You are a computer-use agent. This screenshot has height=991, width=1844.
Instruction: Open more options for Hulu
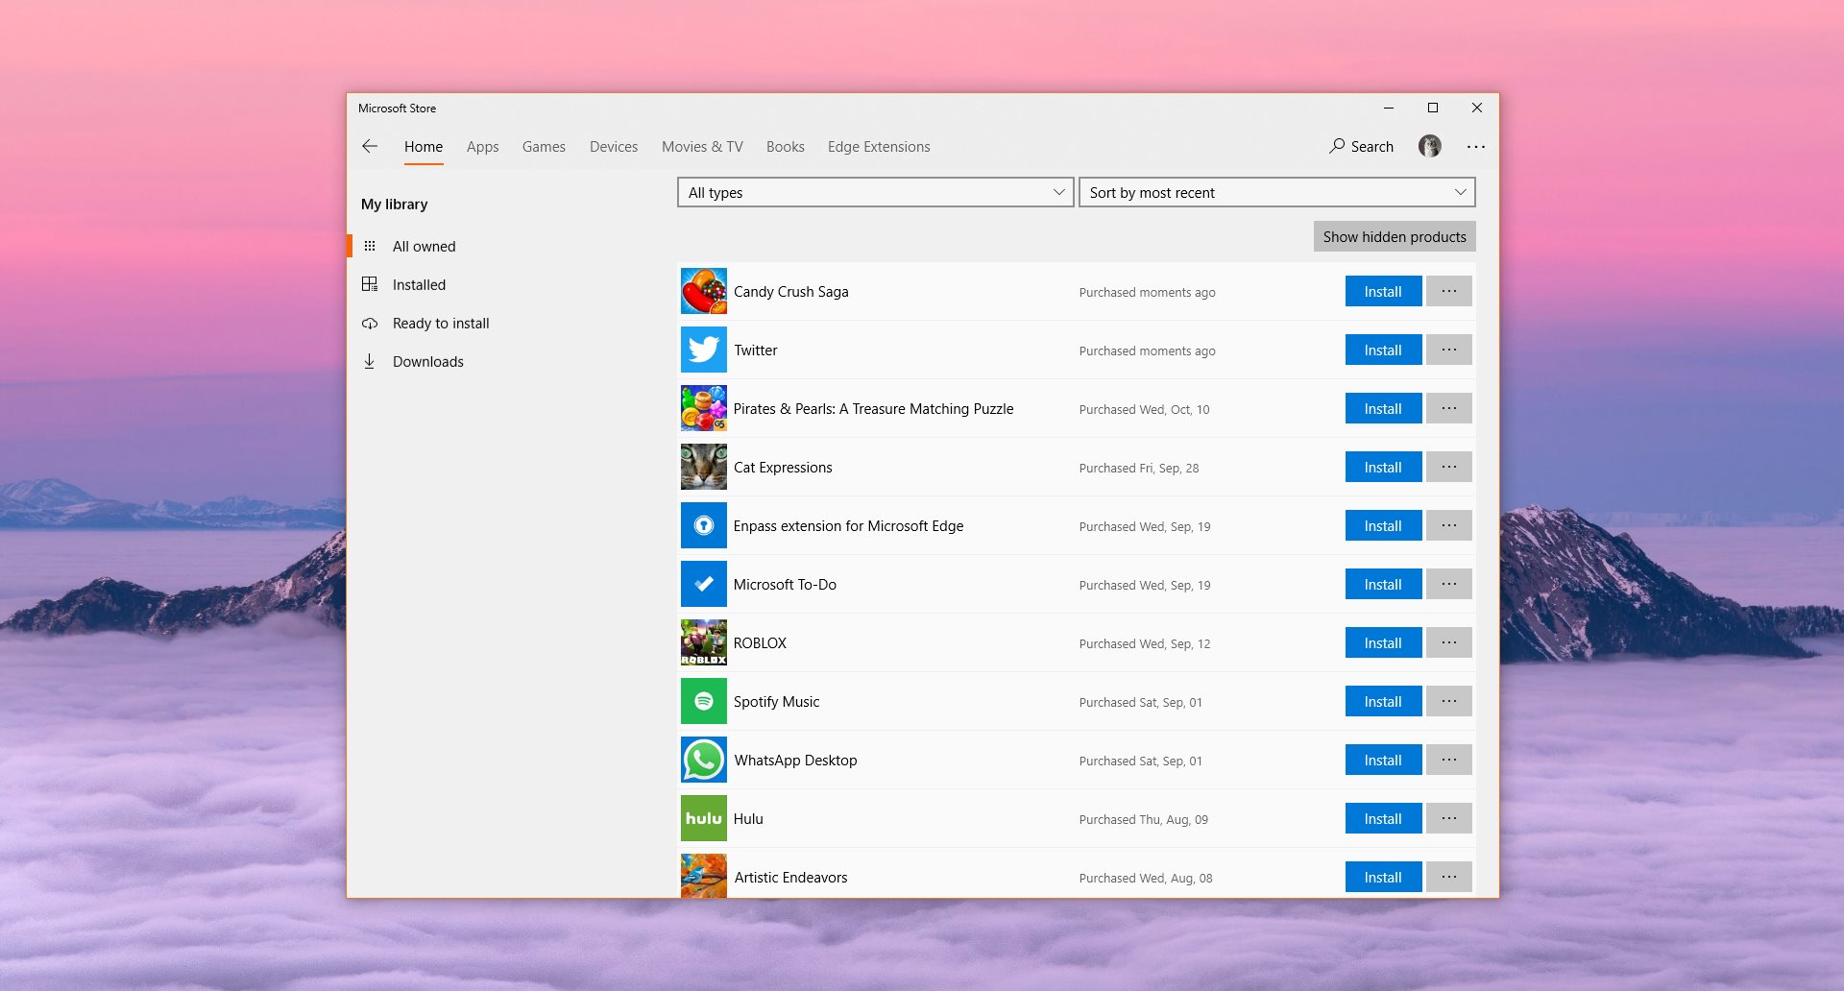pyautogui.click(x=1449, y=818)
